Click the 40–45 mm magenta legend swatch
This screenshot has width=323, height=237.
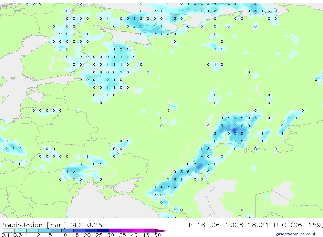[x=138, y=231]
